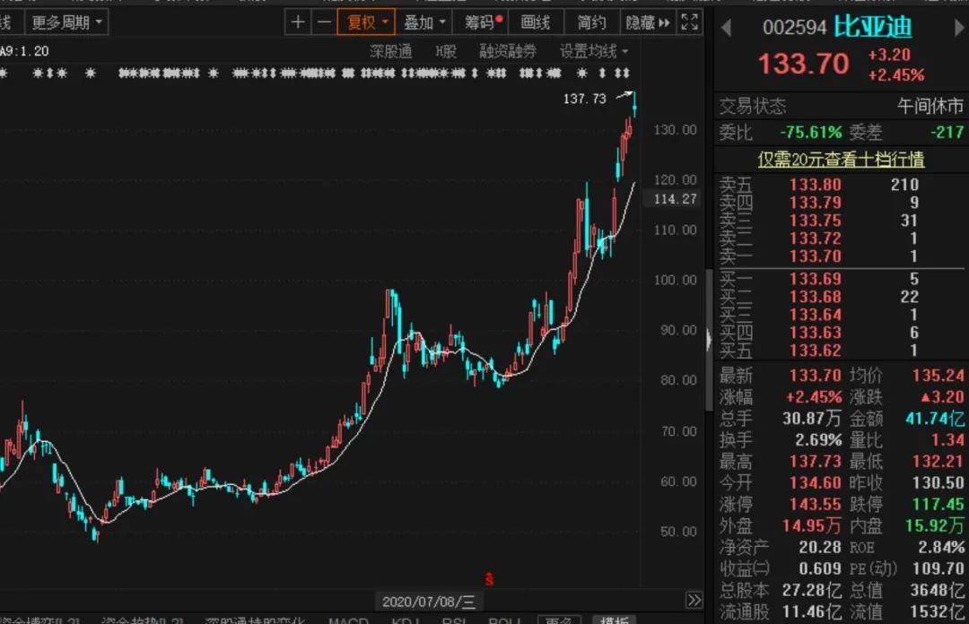The width and height of the screenshot is (969, 624).
Task: Click the 内盘 value 15.92万
Action: pos(935,525)
